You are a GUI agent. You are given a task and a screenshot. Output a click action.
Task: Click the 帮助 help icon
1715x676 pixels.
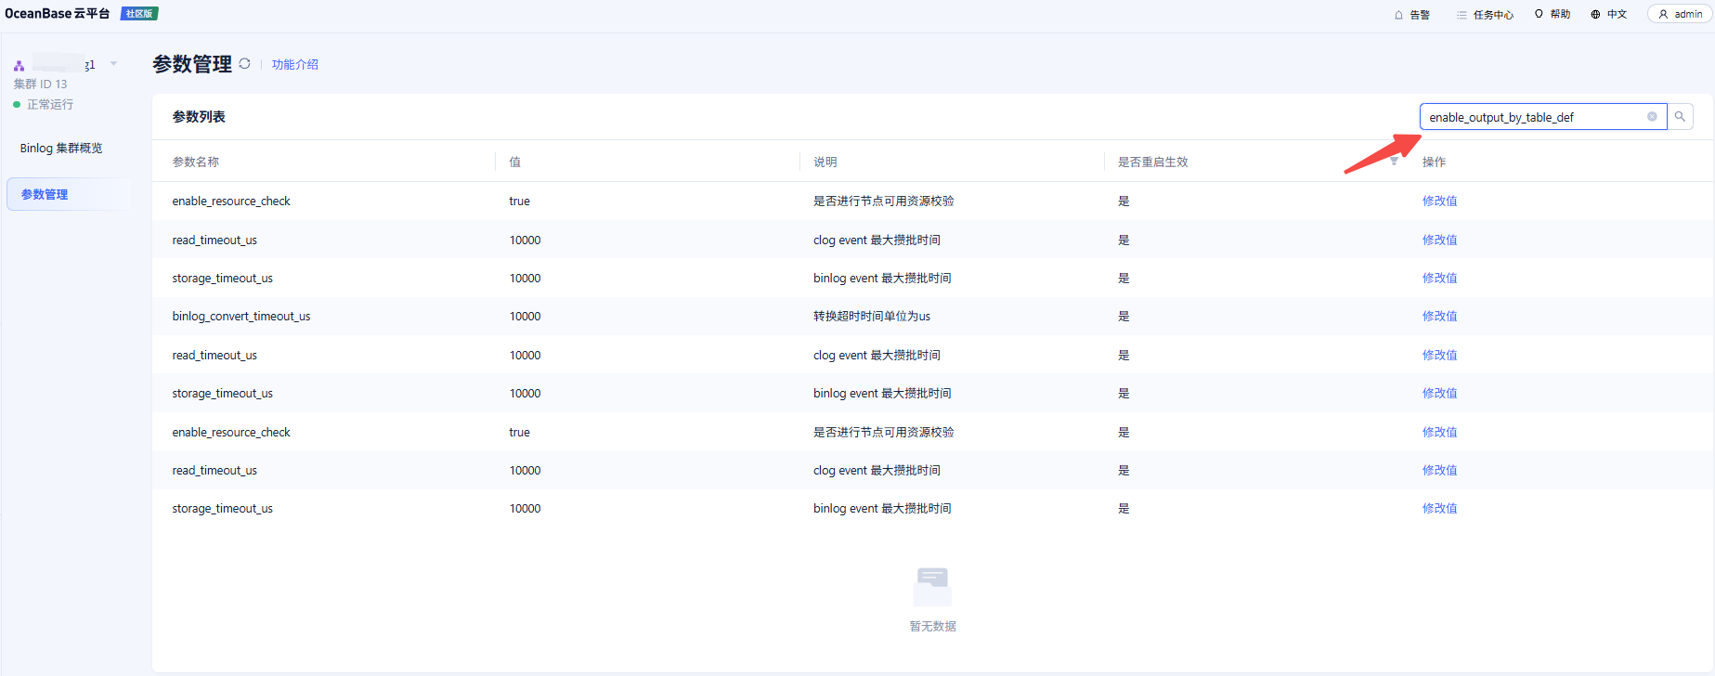point(1539,14)
